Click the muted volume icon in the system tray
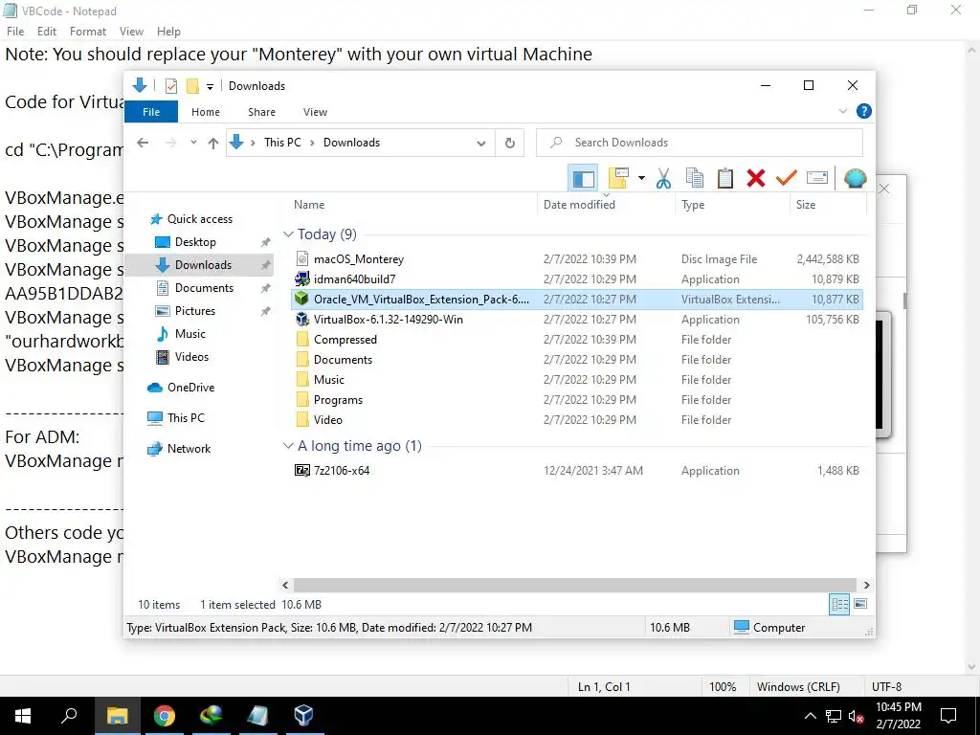The image size is (980, 735). (856, 716)
